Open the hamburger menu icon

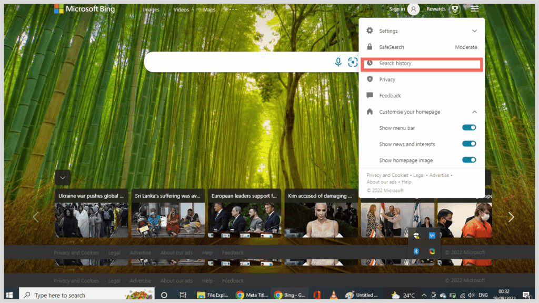point(475,9)
